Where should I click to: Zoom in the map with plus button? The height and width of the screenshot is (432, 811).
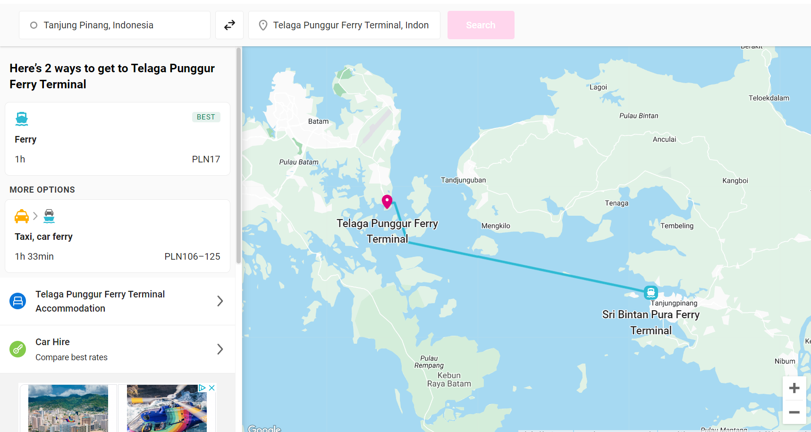coord(794,388)
